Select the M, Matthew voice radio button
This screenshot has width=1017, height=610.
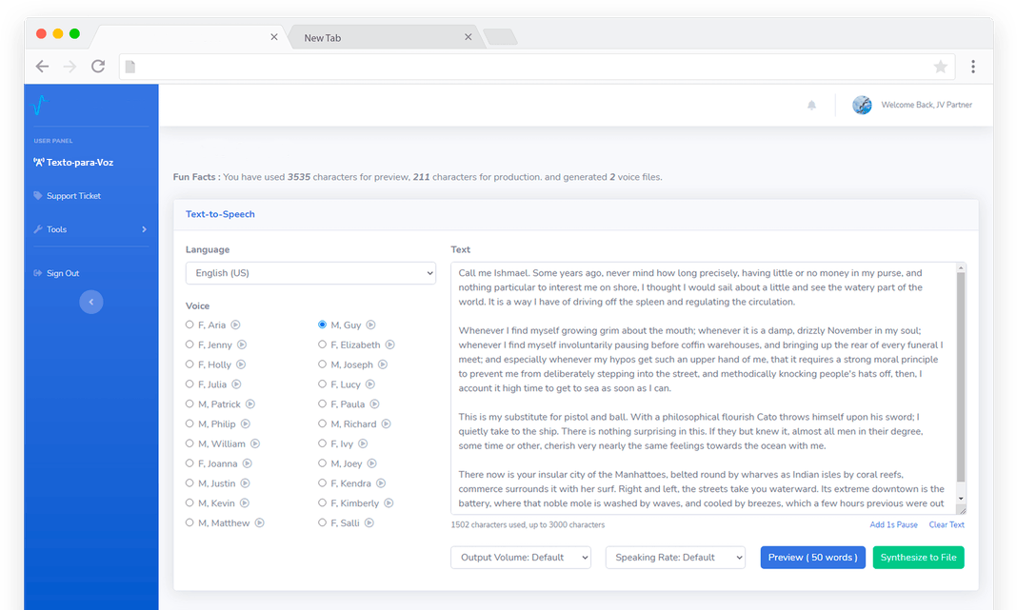[x=189, y=522]
